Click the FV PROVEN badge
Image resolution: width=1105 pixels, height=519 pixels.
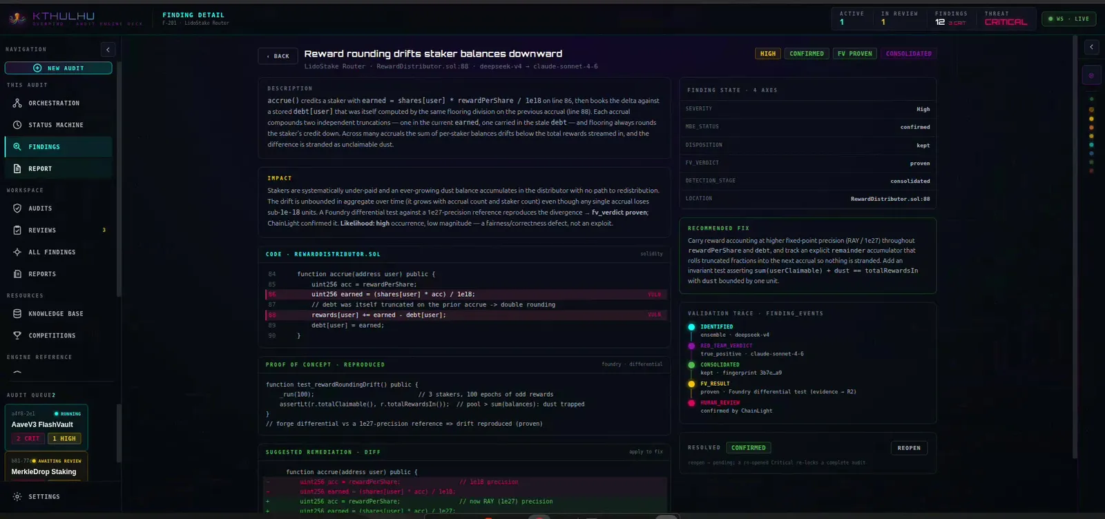(854, 54)
